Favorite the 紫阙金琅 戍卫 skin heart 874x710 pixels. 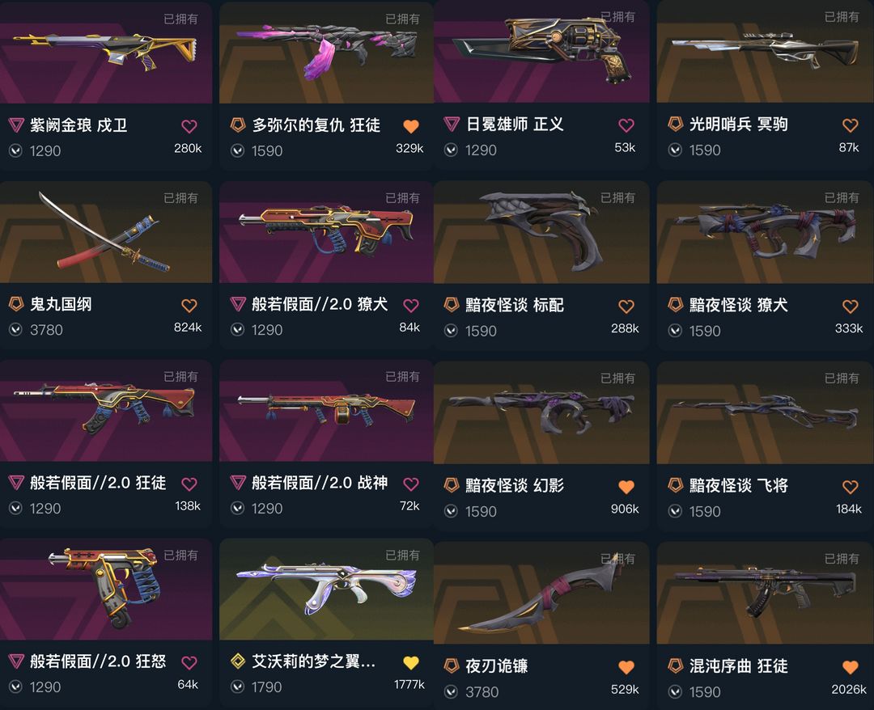pos(189,126)
